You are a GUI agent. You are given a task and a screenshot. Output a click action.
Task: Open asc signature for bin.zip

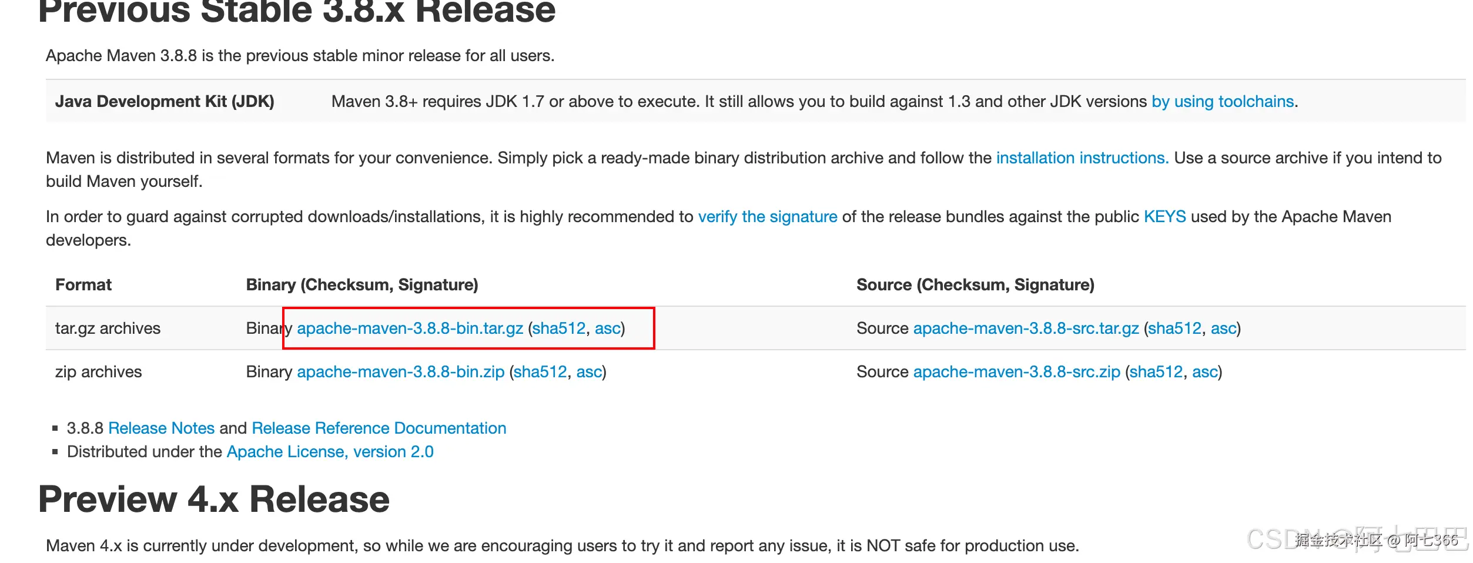click(x=588, y=372)
